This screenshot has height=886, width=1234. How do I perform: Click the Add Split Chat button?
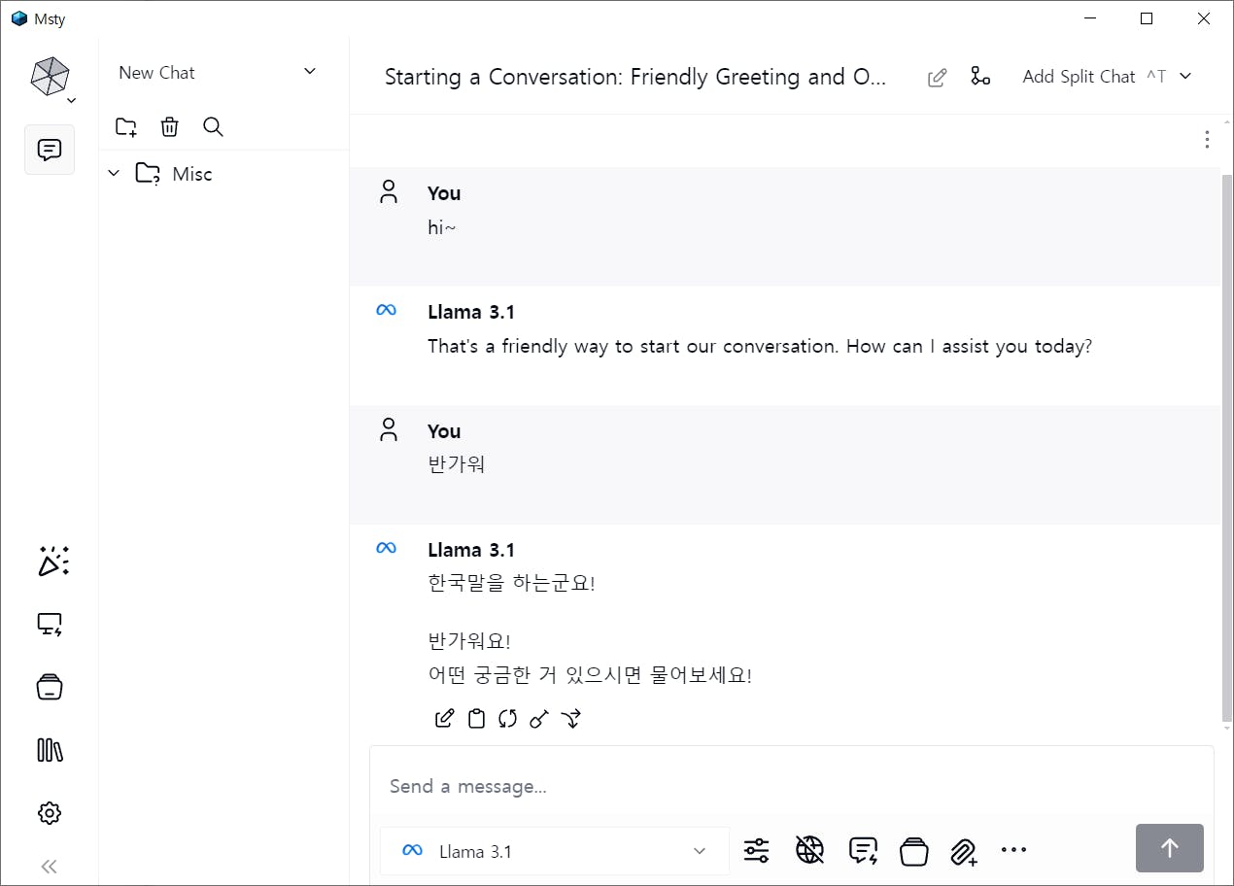pyautogui.click(x=1079, y=77)
